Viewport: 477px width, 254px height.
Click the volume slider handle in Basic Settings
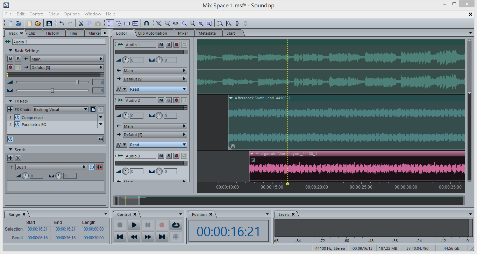coord(77,82)
